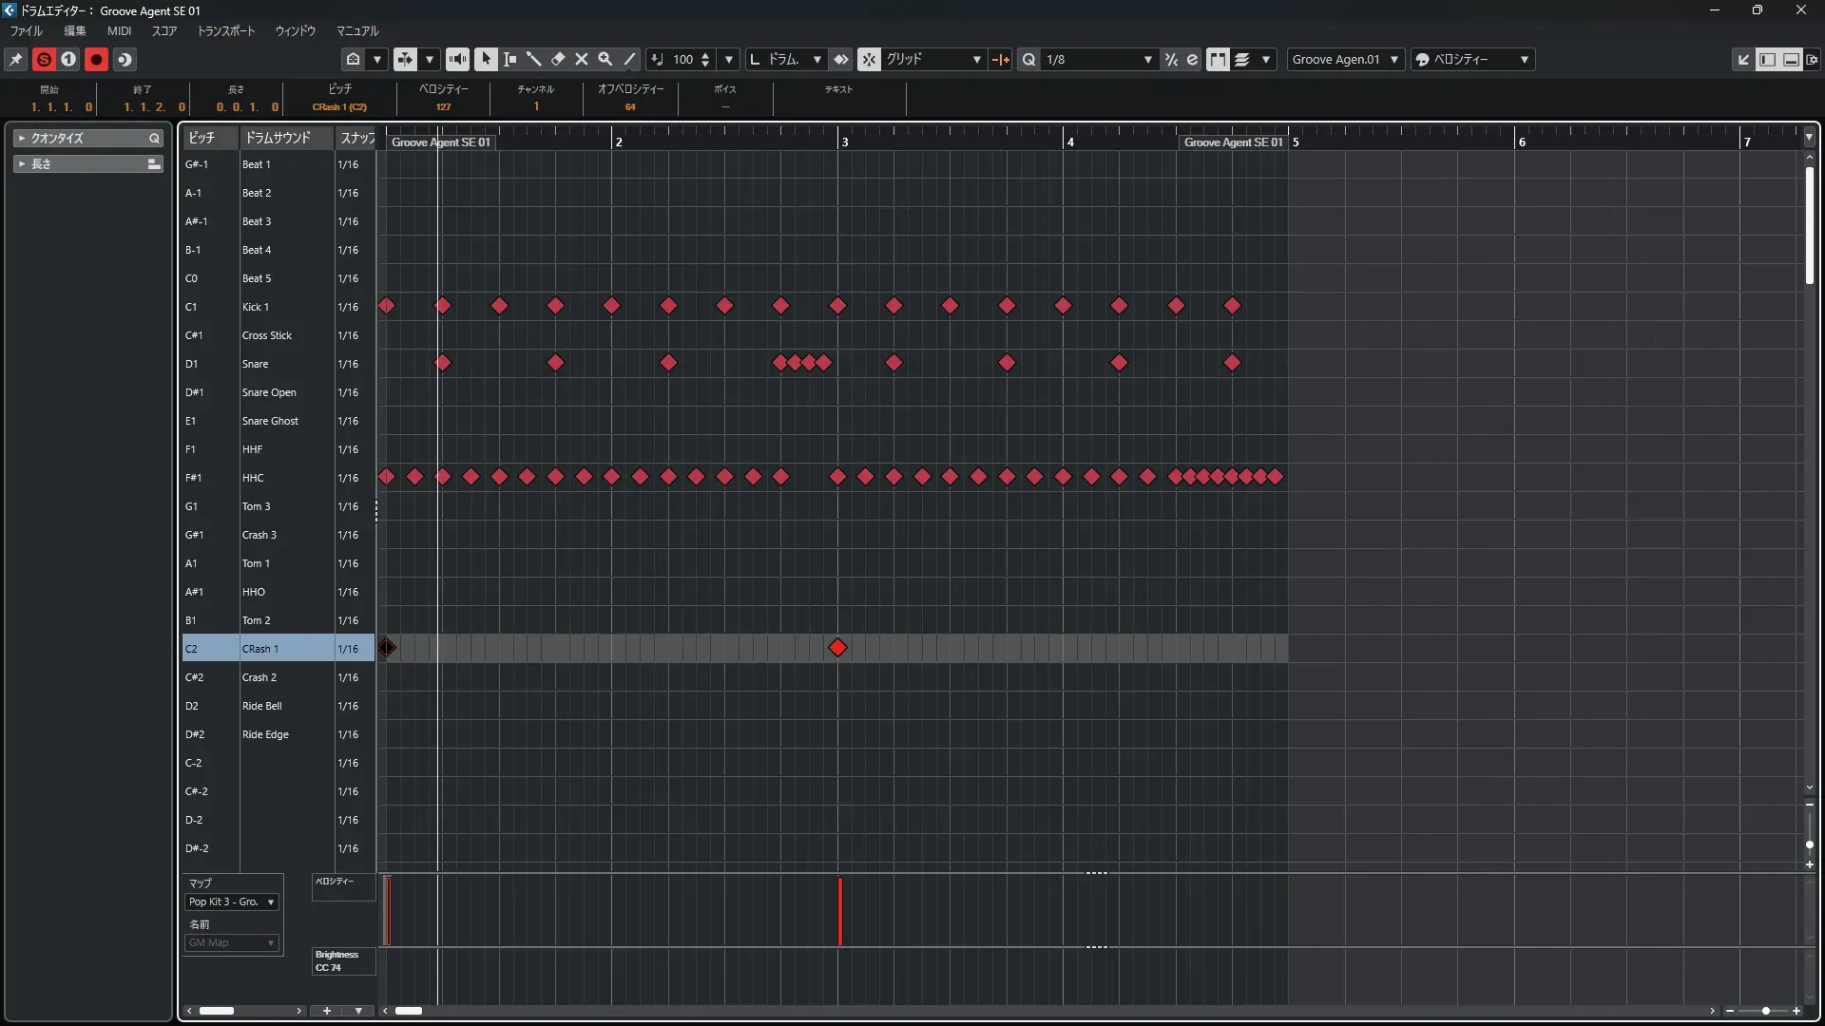Select the Erase tool
The image size is (1825, 1026).
(x=558, y=59)
